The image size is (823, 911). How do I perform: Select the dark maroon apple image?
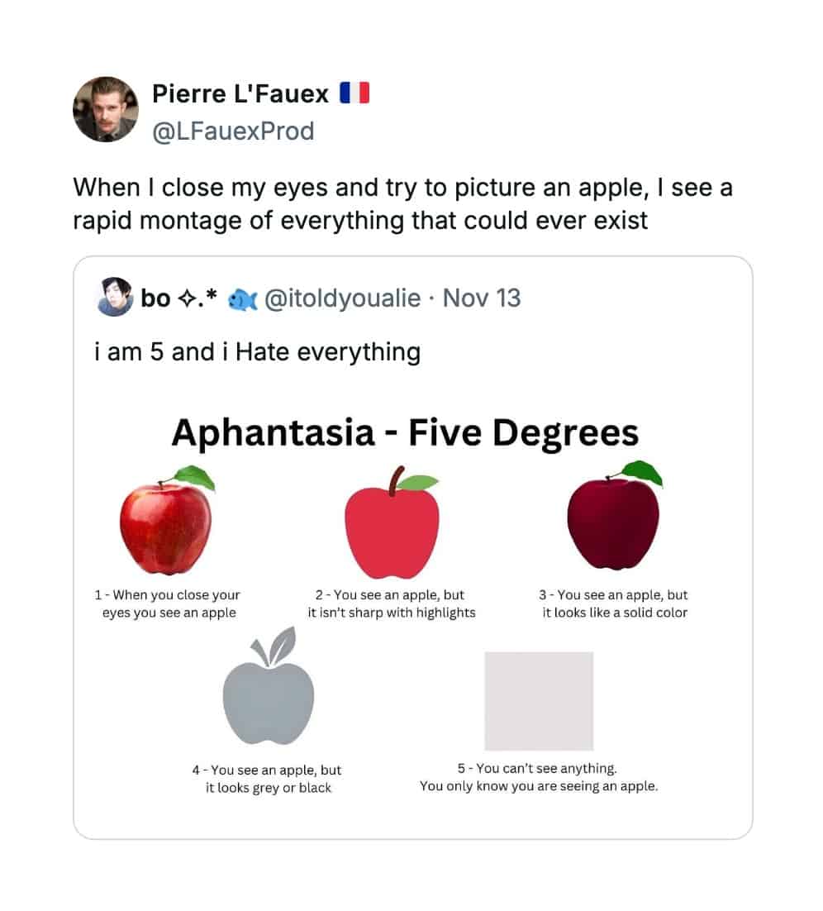[x=614, y=521]
